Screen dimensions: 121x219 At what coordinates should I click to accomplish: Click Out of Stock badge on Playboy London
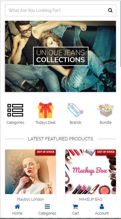(45, 152)
